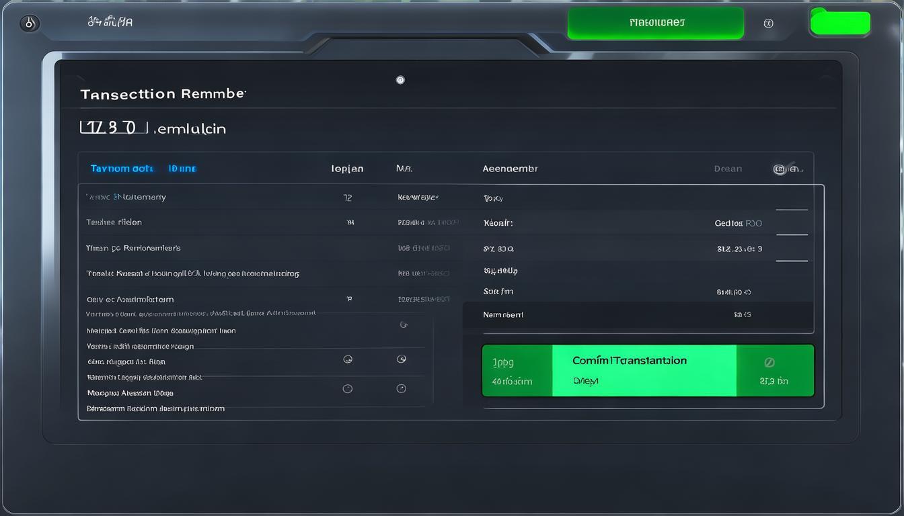Click the info icon beside the top green button
The height and width of the screenshot is (516, 904).
[x=768, y=24]
